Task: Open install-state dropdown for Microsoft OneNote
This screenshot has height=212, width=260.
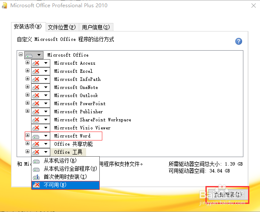Action: coord(40,87)
